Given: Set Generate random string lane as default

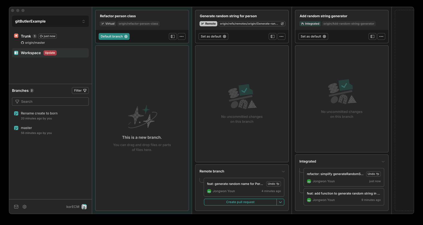Looking at the screenshot, I should 213,36.
